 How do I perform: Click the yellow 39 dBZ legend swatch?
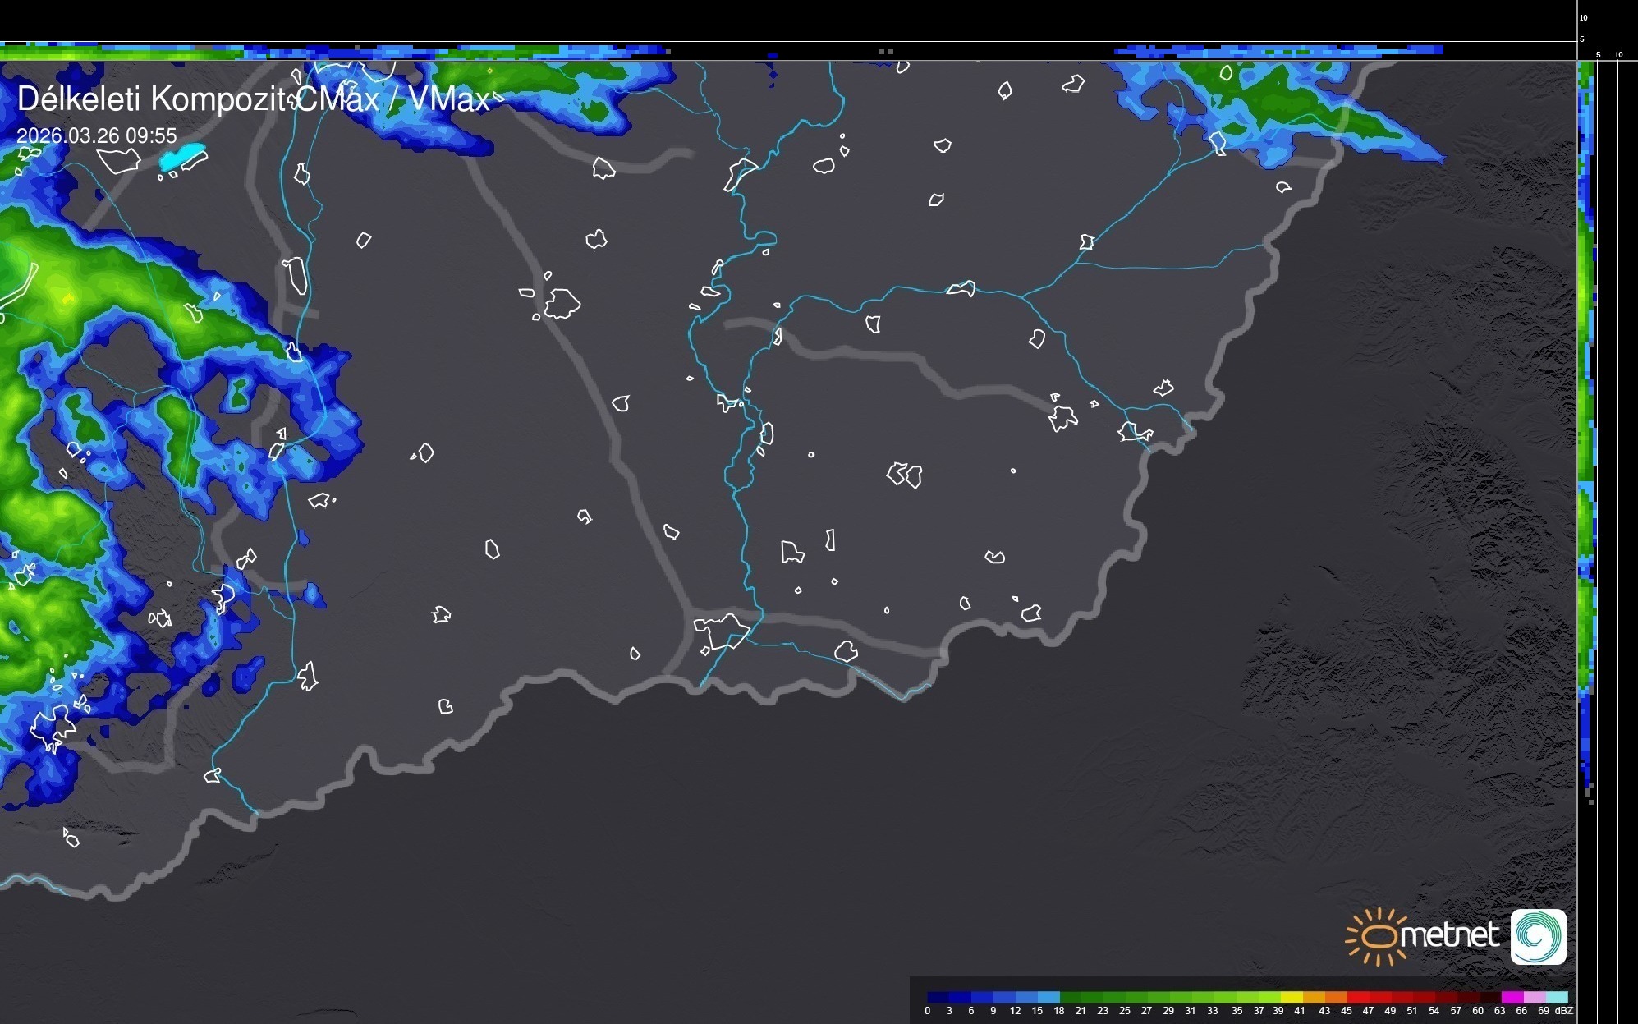coord(1292,997)
